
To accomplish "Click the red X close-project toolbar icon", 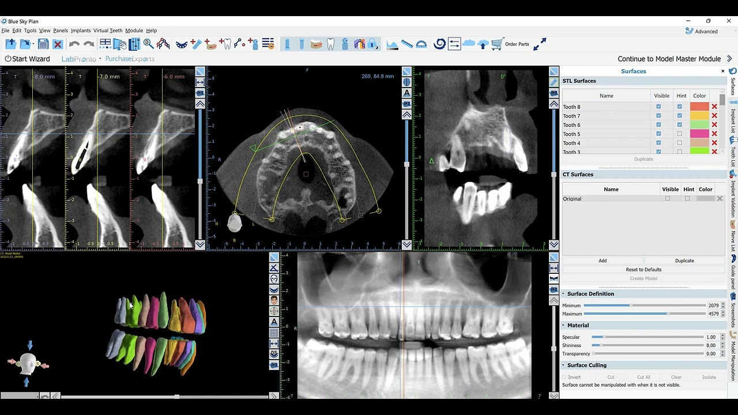I will pyautogui.click(x=58, y=44).
